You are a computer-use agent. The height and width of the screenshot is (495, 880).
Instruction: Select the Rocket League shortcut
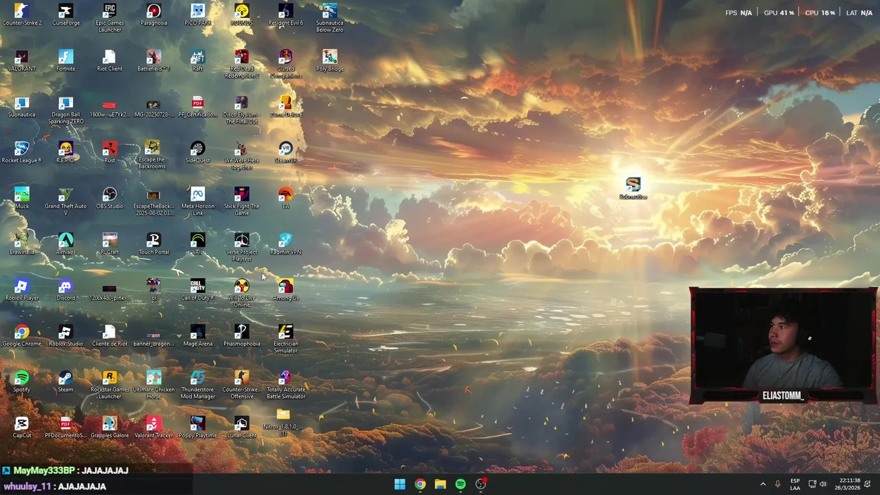(x=21, y=153)
